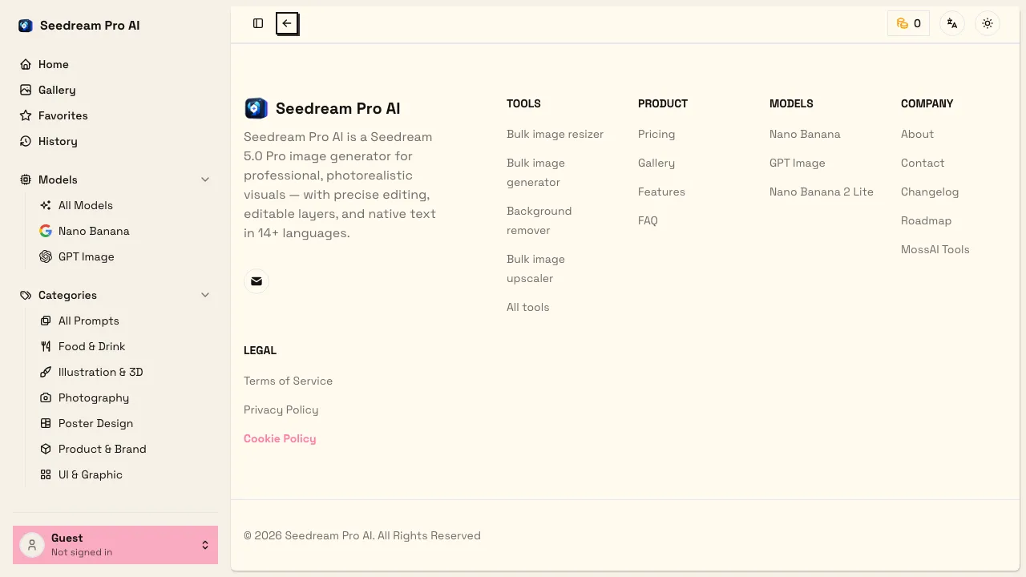The width and height of the screenshot is (1026, 577).
Task: Open the Pricing link
Action: point(656,134)
